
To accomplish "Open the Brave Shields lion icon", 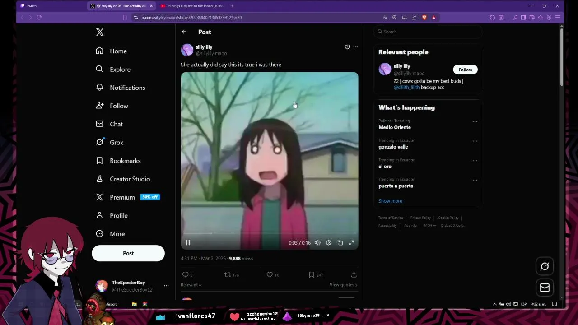I will (x=424, y=17).
